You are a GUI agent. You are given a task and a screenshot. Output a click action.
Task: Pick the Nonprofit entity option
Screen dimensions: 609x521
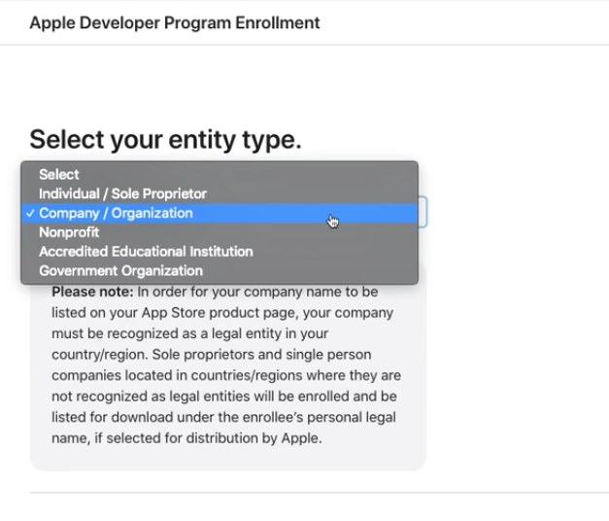coord(69,232)
